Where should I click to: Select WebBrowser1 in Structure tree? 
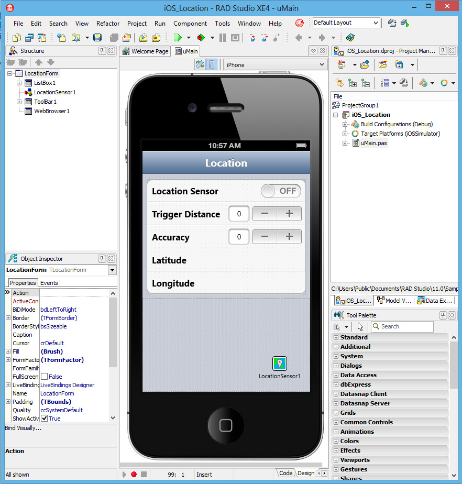tap(52, 111)
